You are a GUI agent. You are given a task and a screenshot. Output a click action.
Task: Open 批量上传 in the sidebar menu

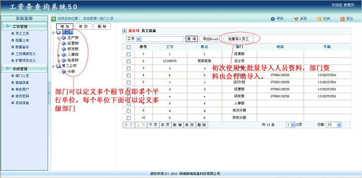click(22, 41)
